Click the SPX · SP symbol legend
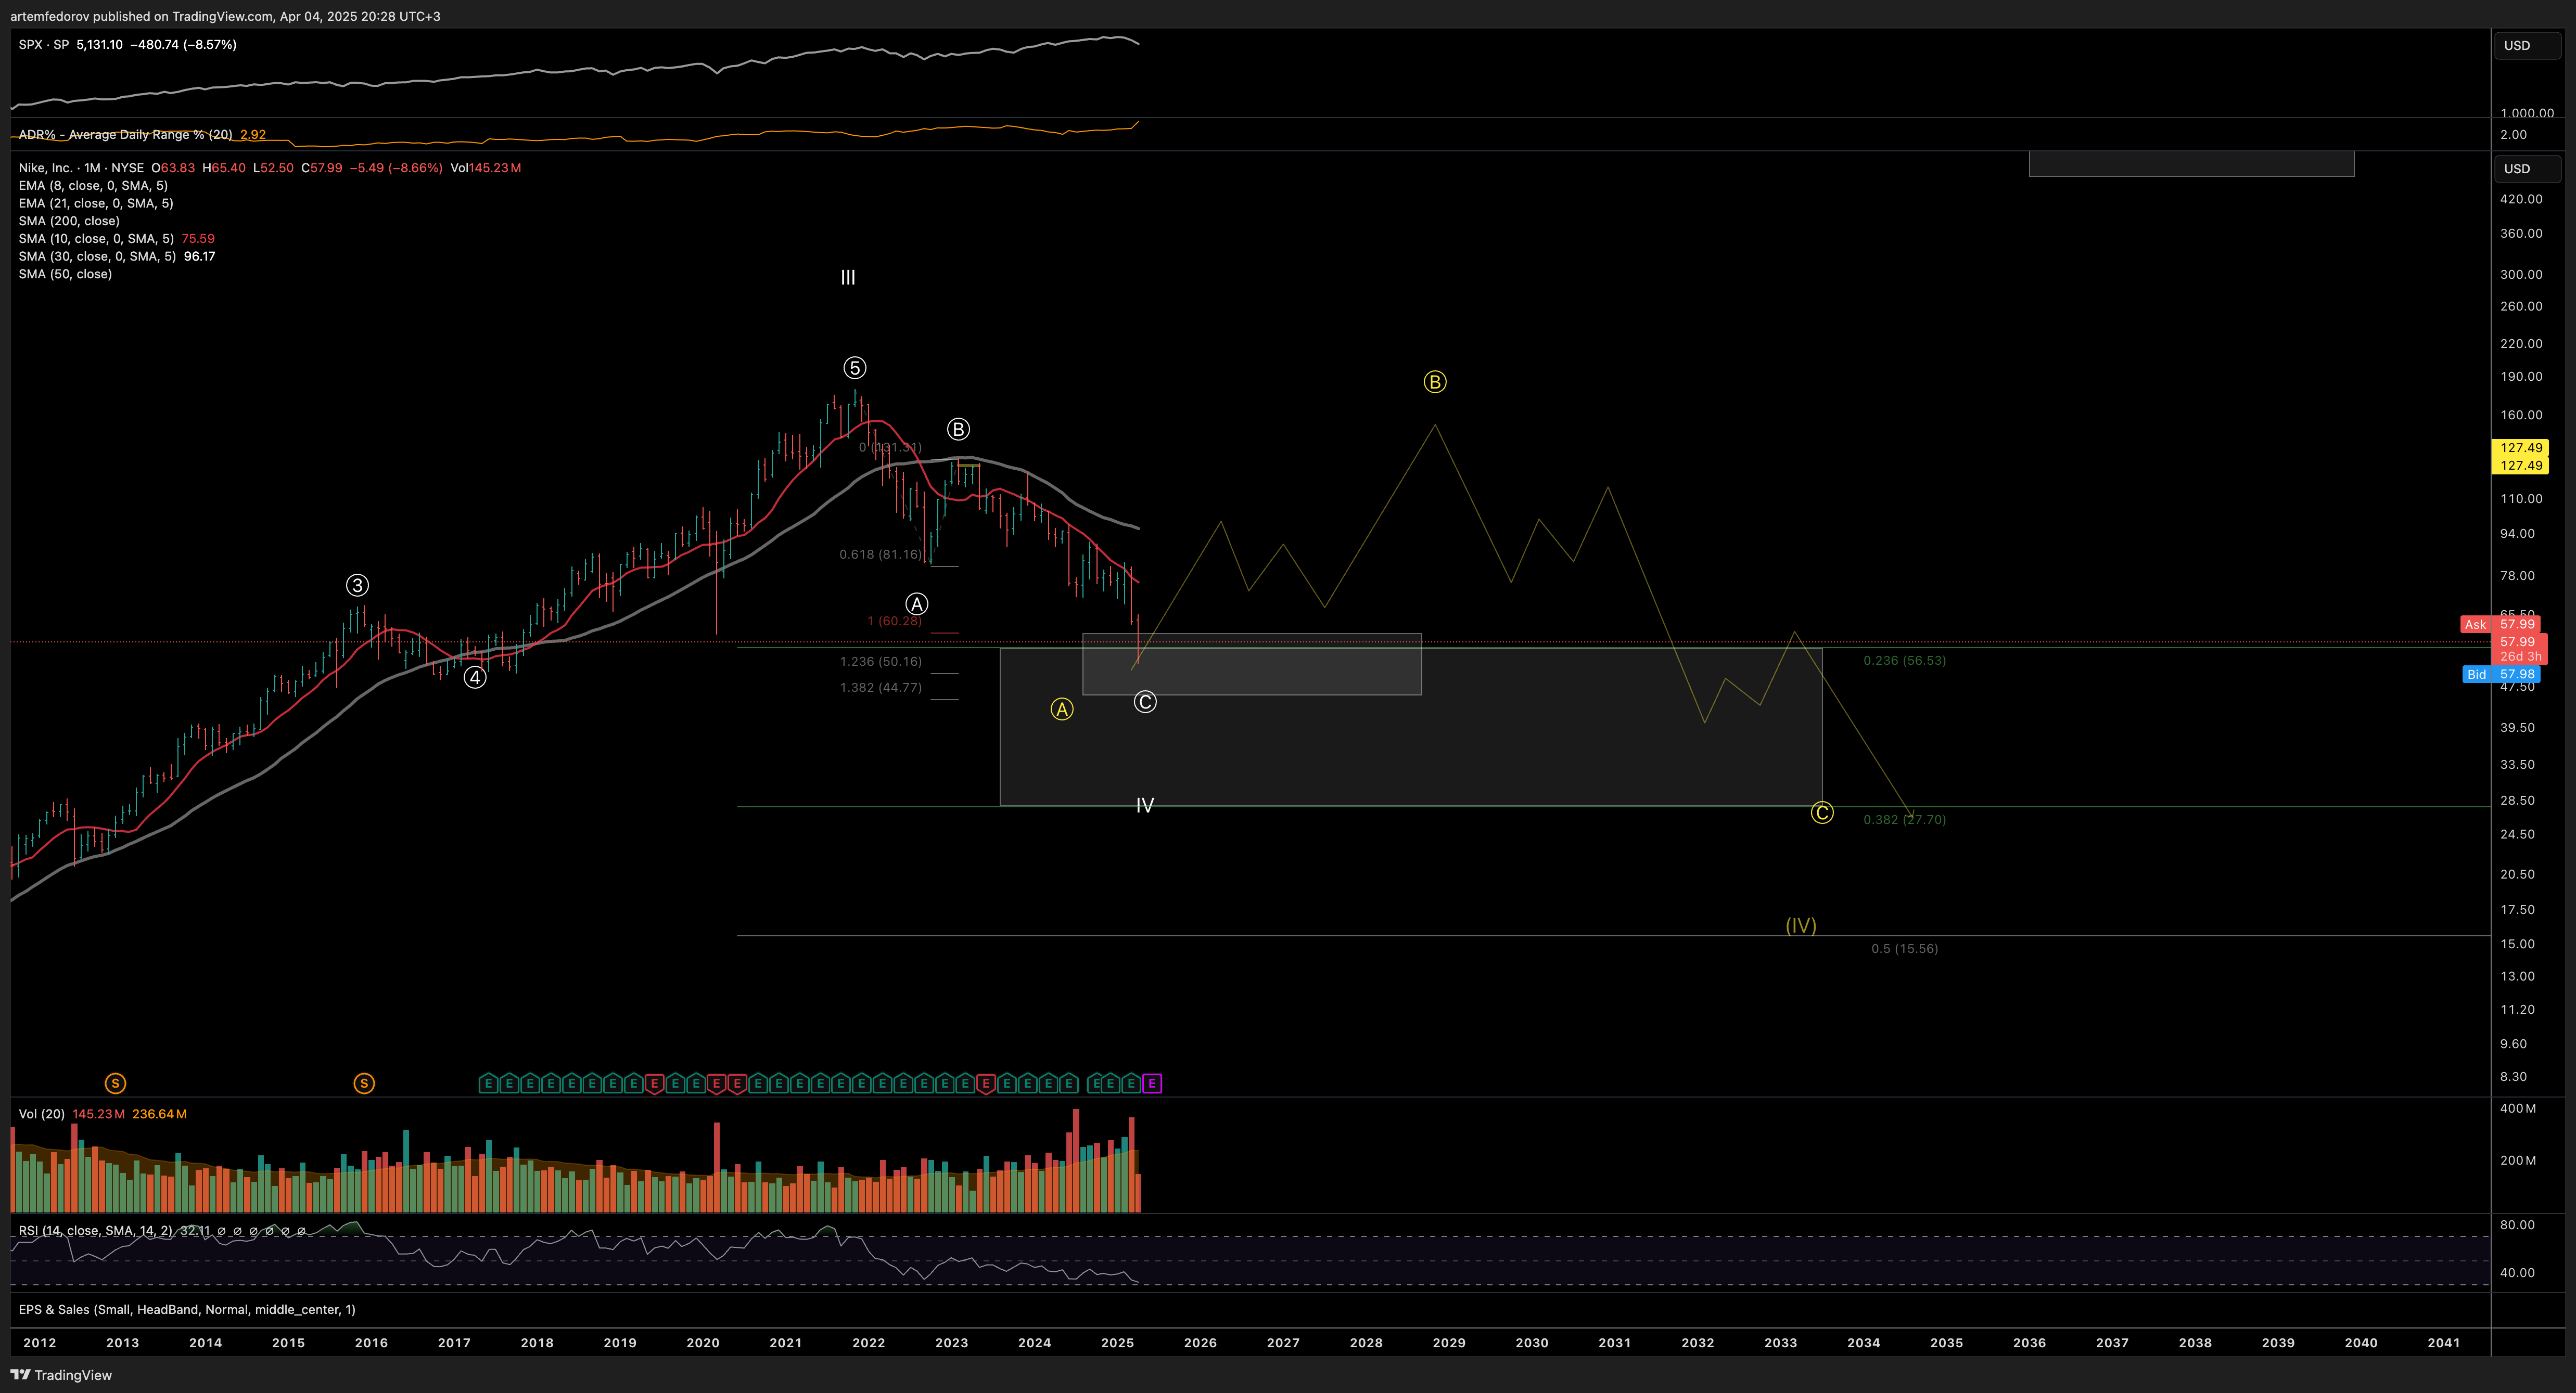 [x=44, y=45]
